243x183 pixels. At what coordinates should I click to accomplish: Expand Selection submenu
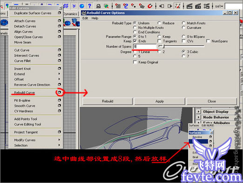coord(59,145)
